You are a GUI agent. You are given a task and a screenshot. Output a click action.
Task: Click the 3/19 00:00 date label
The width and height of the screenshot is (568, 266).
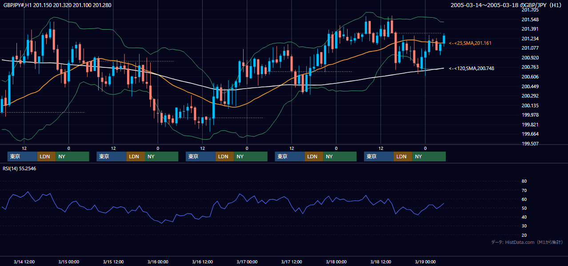[x=425, y=262]
